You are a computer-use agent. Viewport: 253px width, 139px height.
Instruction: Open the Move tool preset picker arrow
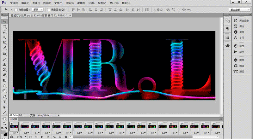point(11,10)
